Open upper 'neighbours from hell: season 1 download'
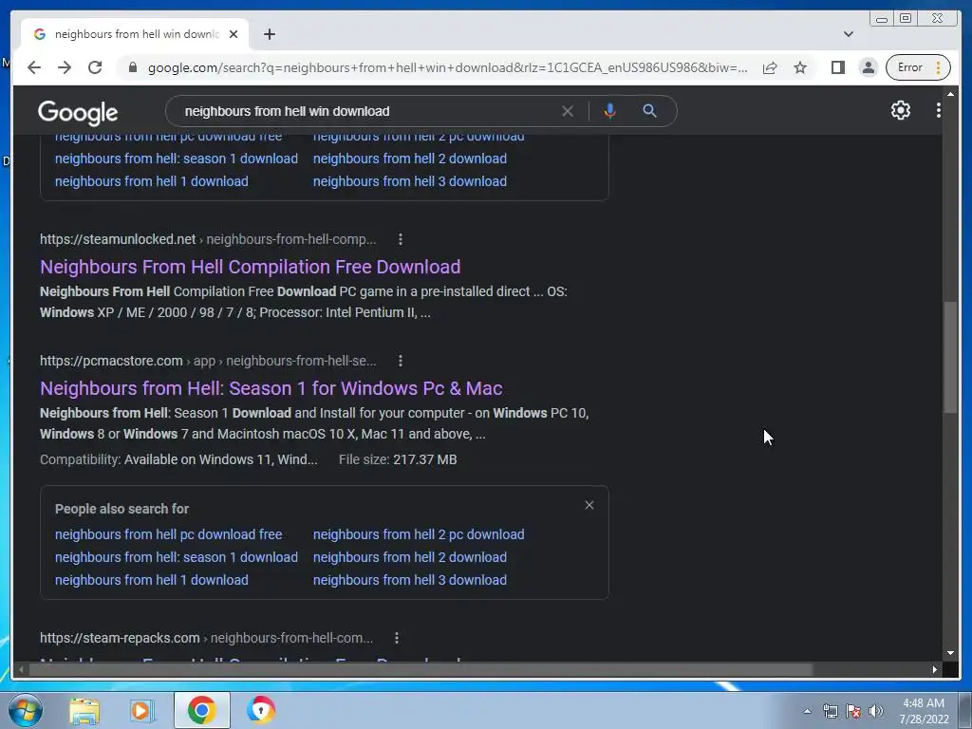972x729 pixels. (177, 159)
